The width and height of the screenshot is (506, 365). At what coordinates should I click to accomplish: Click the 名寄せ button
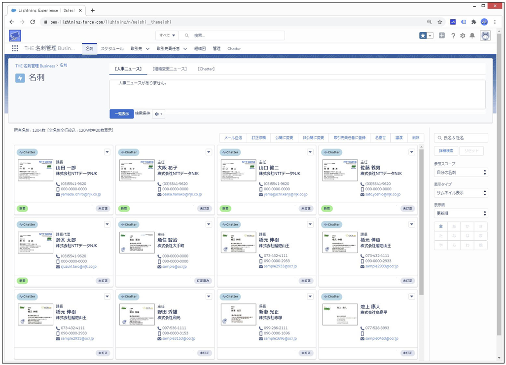pos(380,138)
